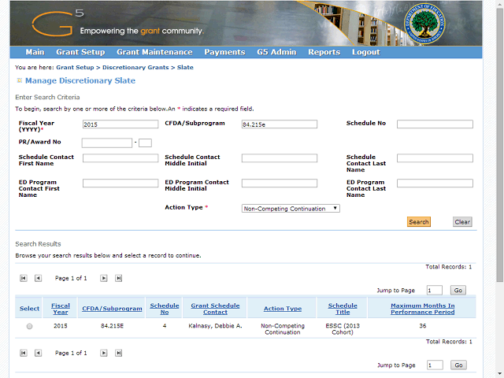This screenshot has height=378, width=504.
Task: Sort by Fiscal Year column
Action: tap(61, 309)
